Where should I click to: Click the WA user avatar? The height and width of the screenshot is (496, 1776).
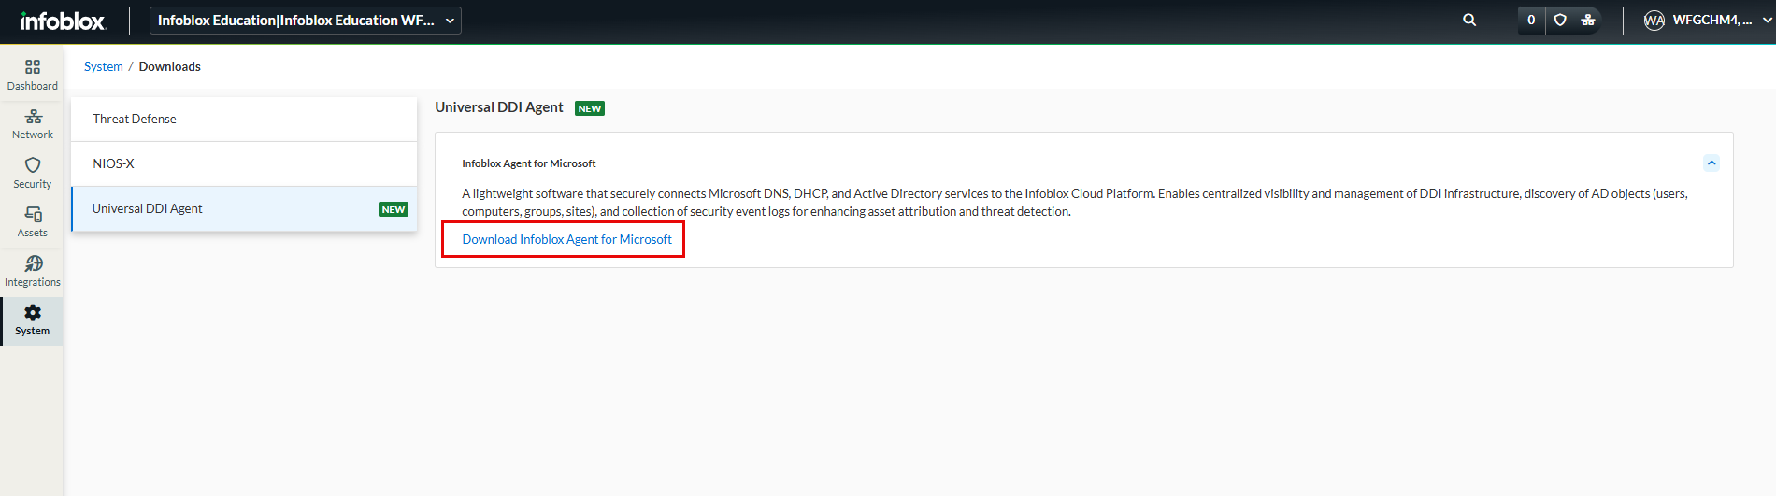(x=1654, y=21)
